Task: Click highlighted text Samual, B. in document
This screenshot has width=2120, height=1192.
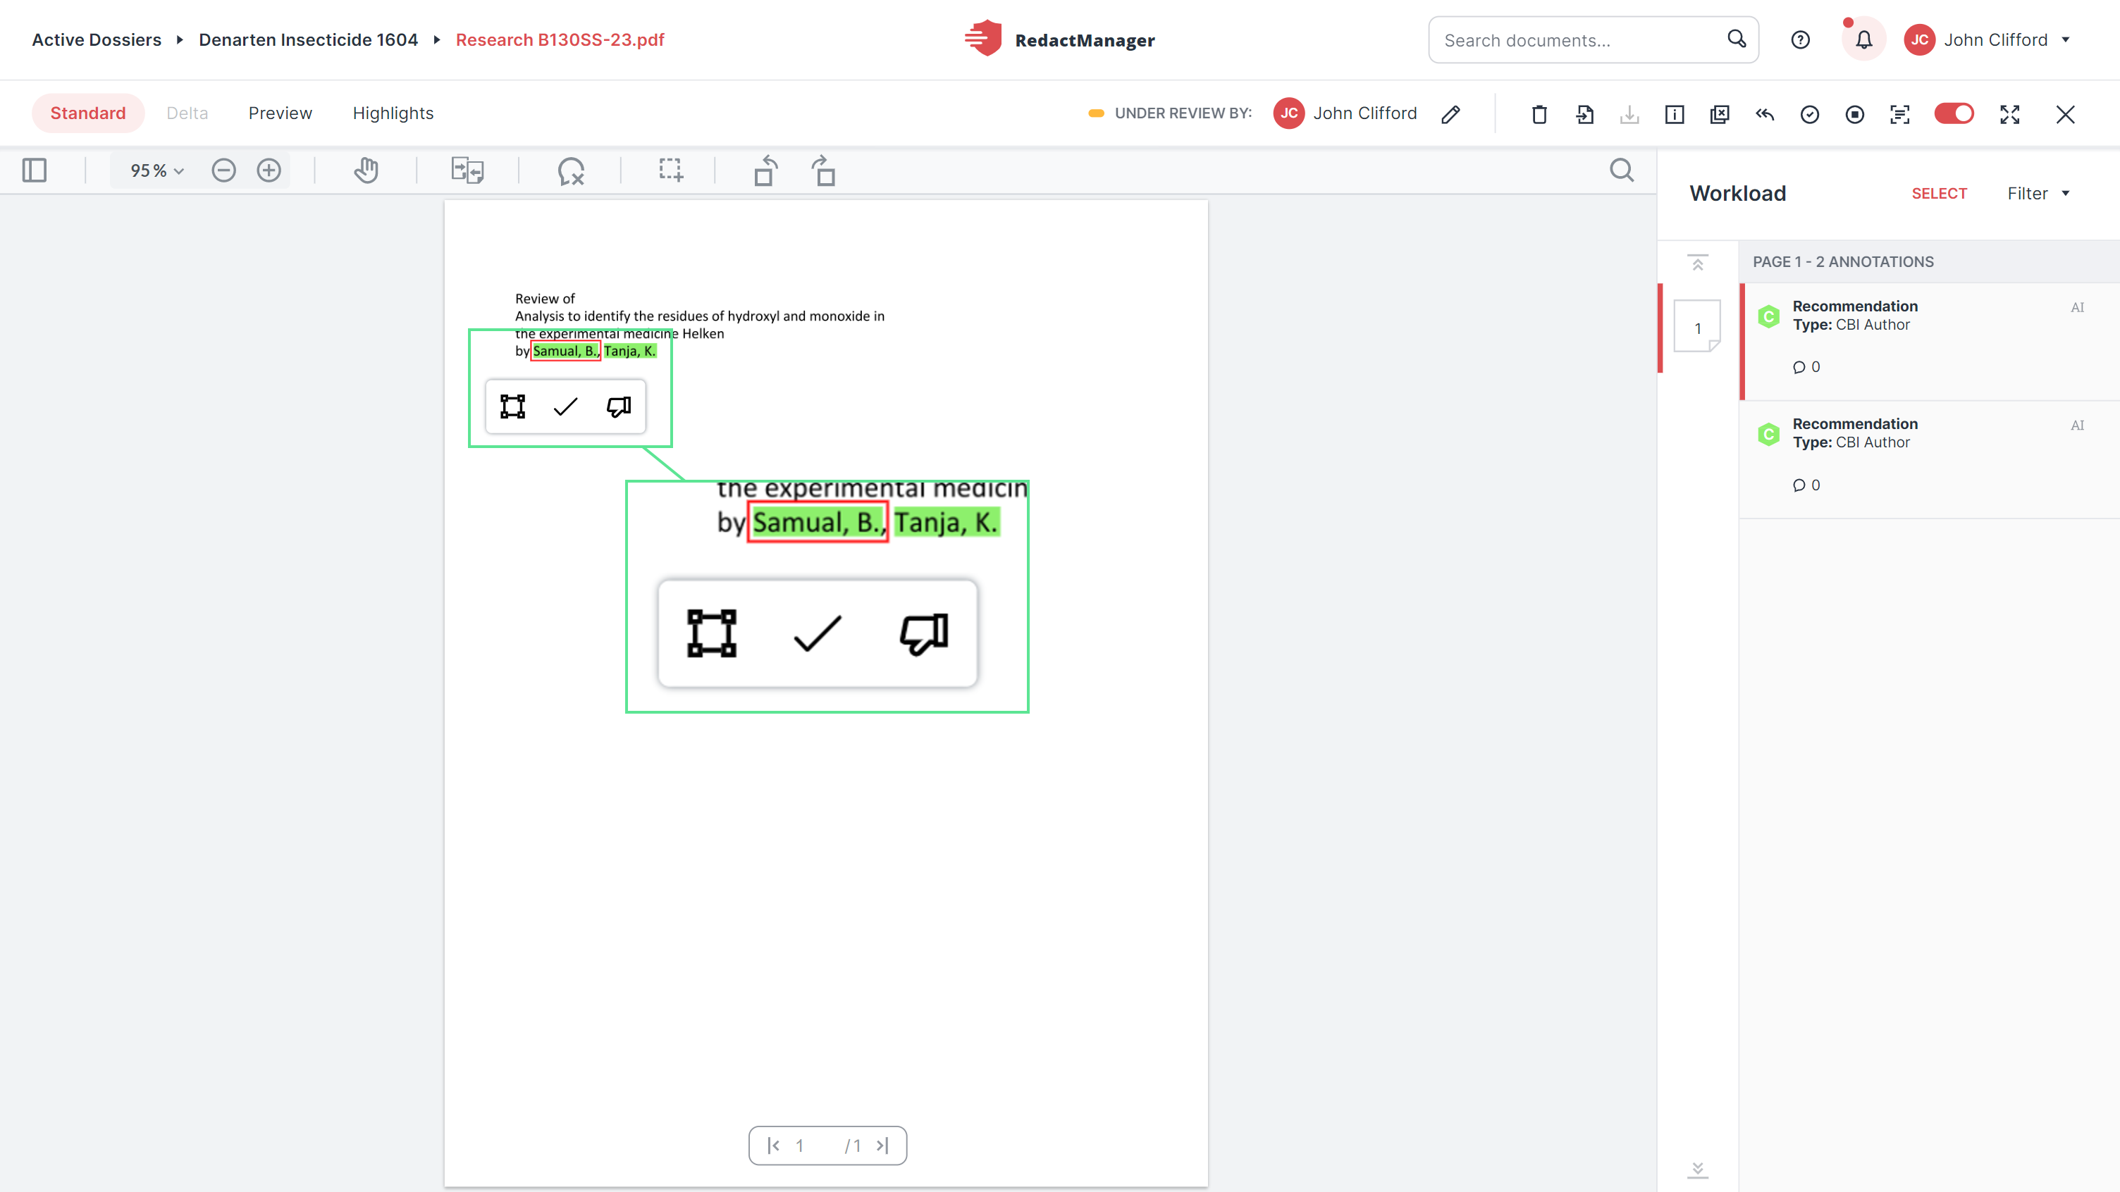Action: point(565,350)
